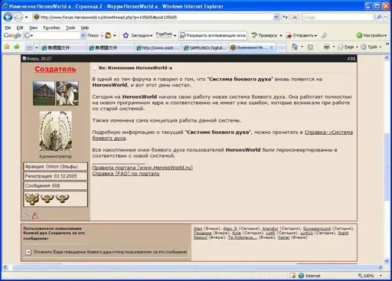Click Отправить send-to button
Image resolution: width=392 pixels, height=281 pixels.
302,35
